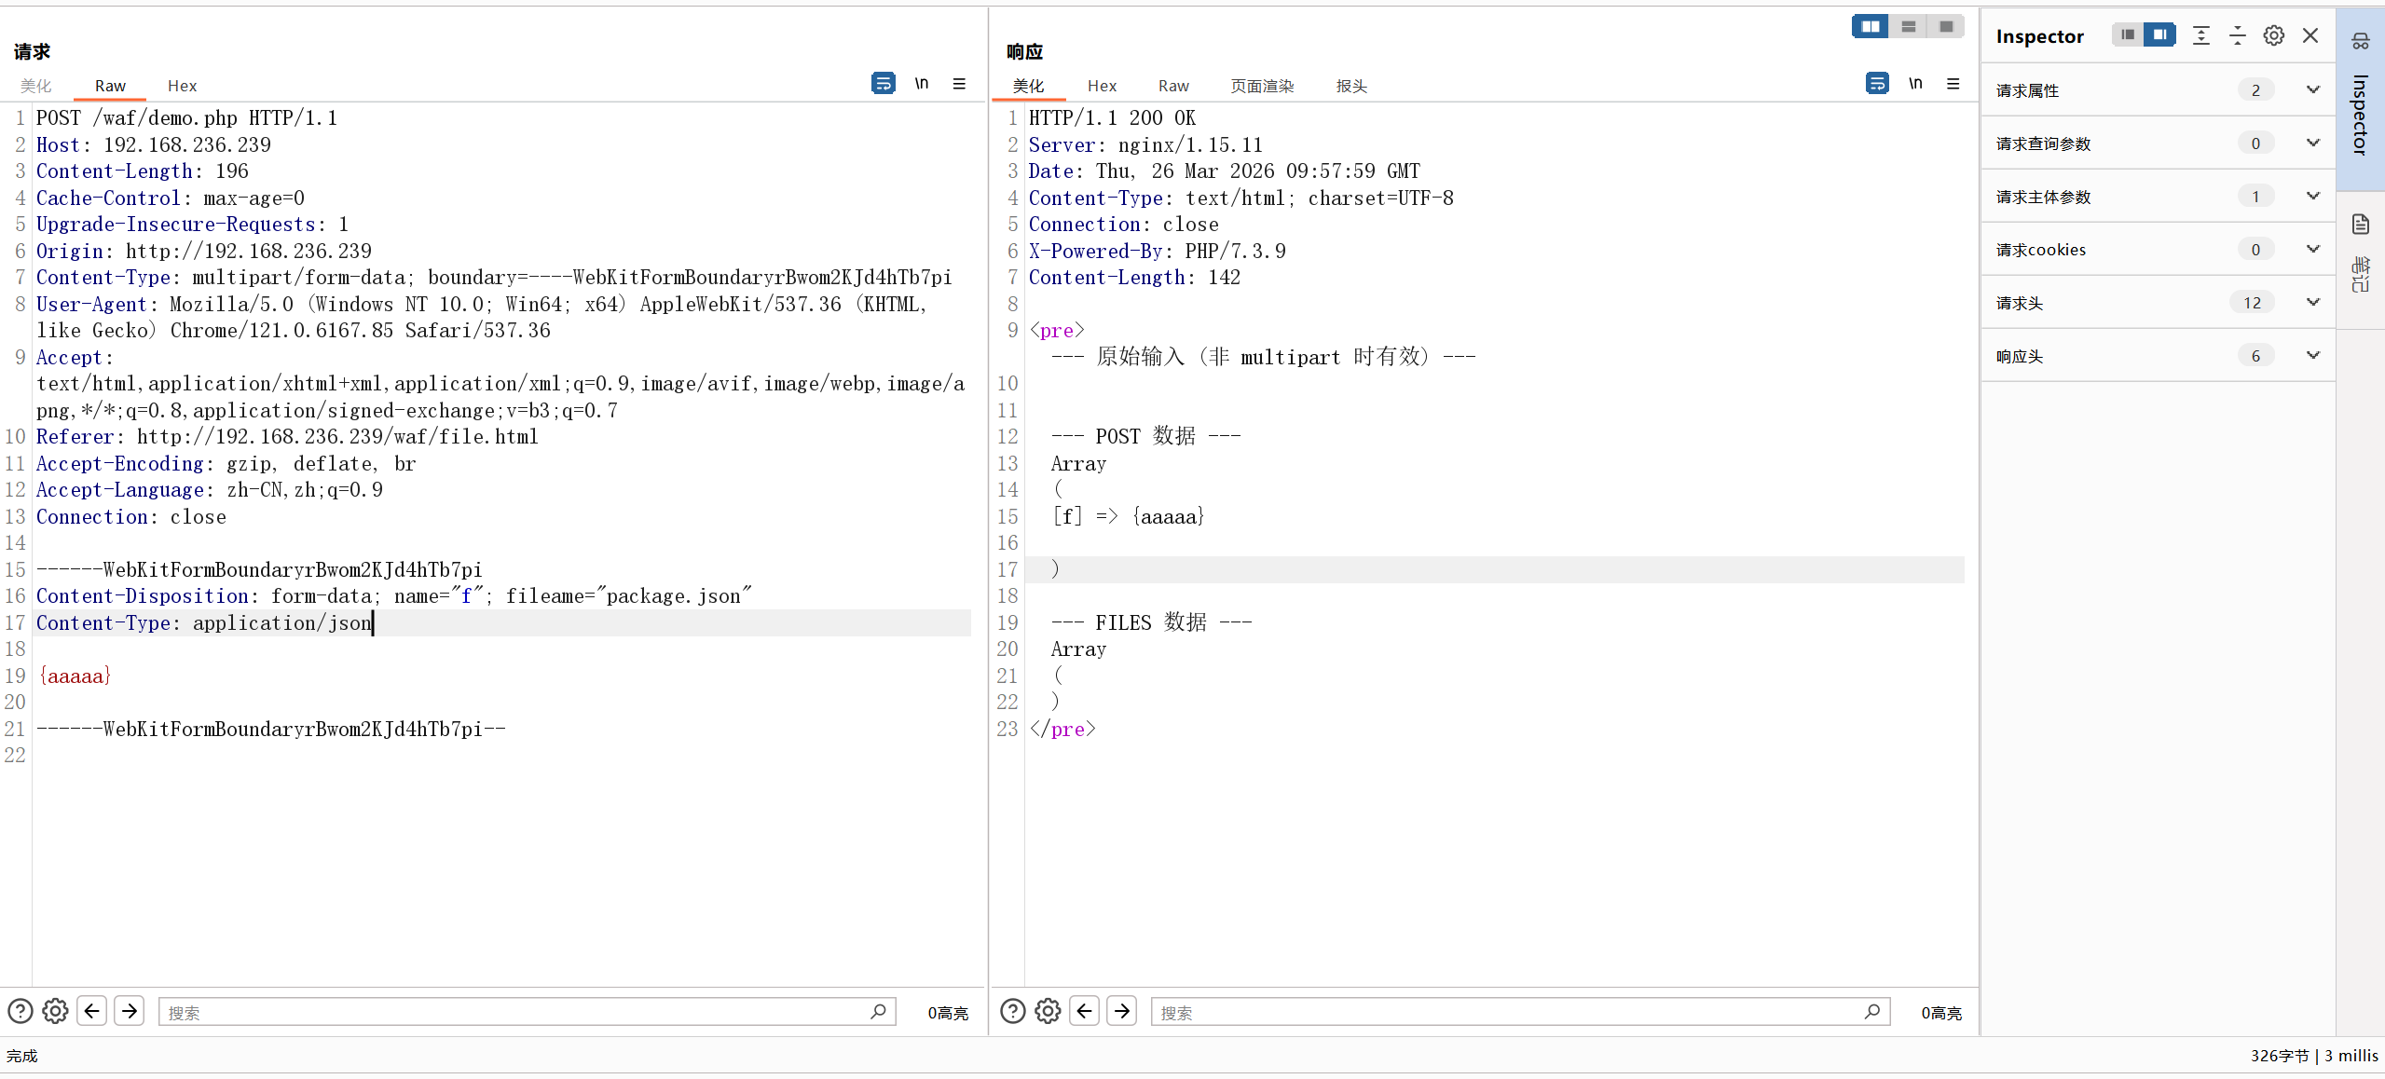Expand 请求属性 section in Inspector
Viewport: 2385px width, 1079px height.
(2312, 90)
